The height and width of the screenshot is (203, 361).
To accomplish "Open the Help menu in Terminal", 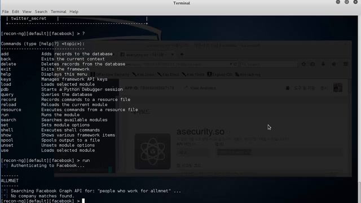I will pyautogui.click(x=74, y=11).
